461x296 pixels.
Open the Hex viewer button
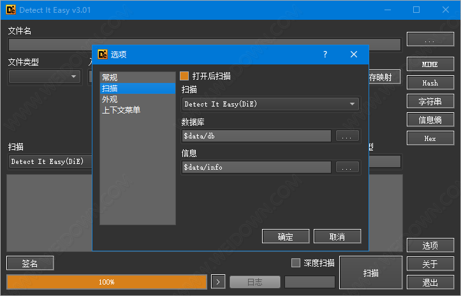[430, 138]
